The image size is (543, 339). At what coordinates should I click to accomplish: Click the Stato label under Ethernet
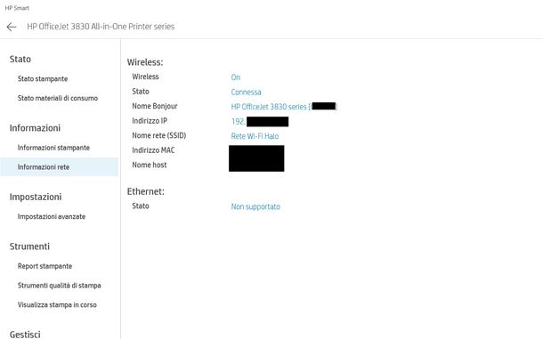[x=141, y=206]
